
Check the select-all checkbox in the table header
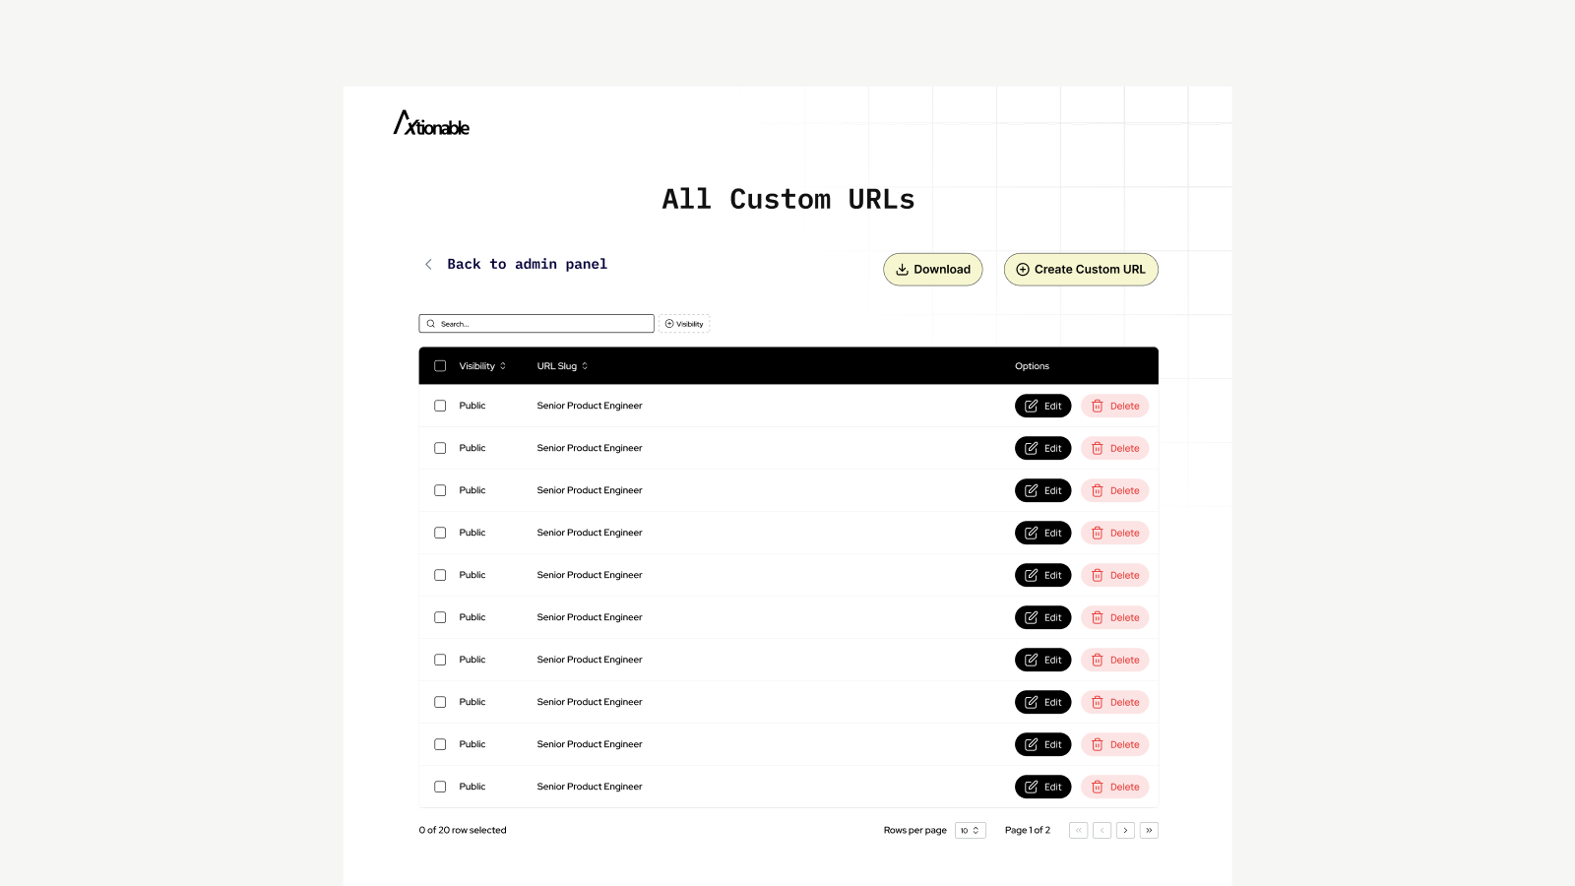coord(440,365)
